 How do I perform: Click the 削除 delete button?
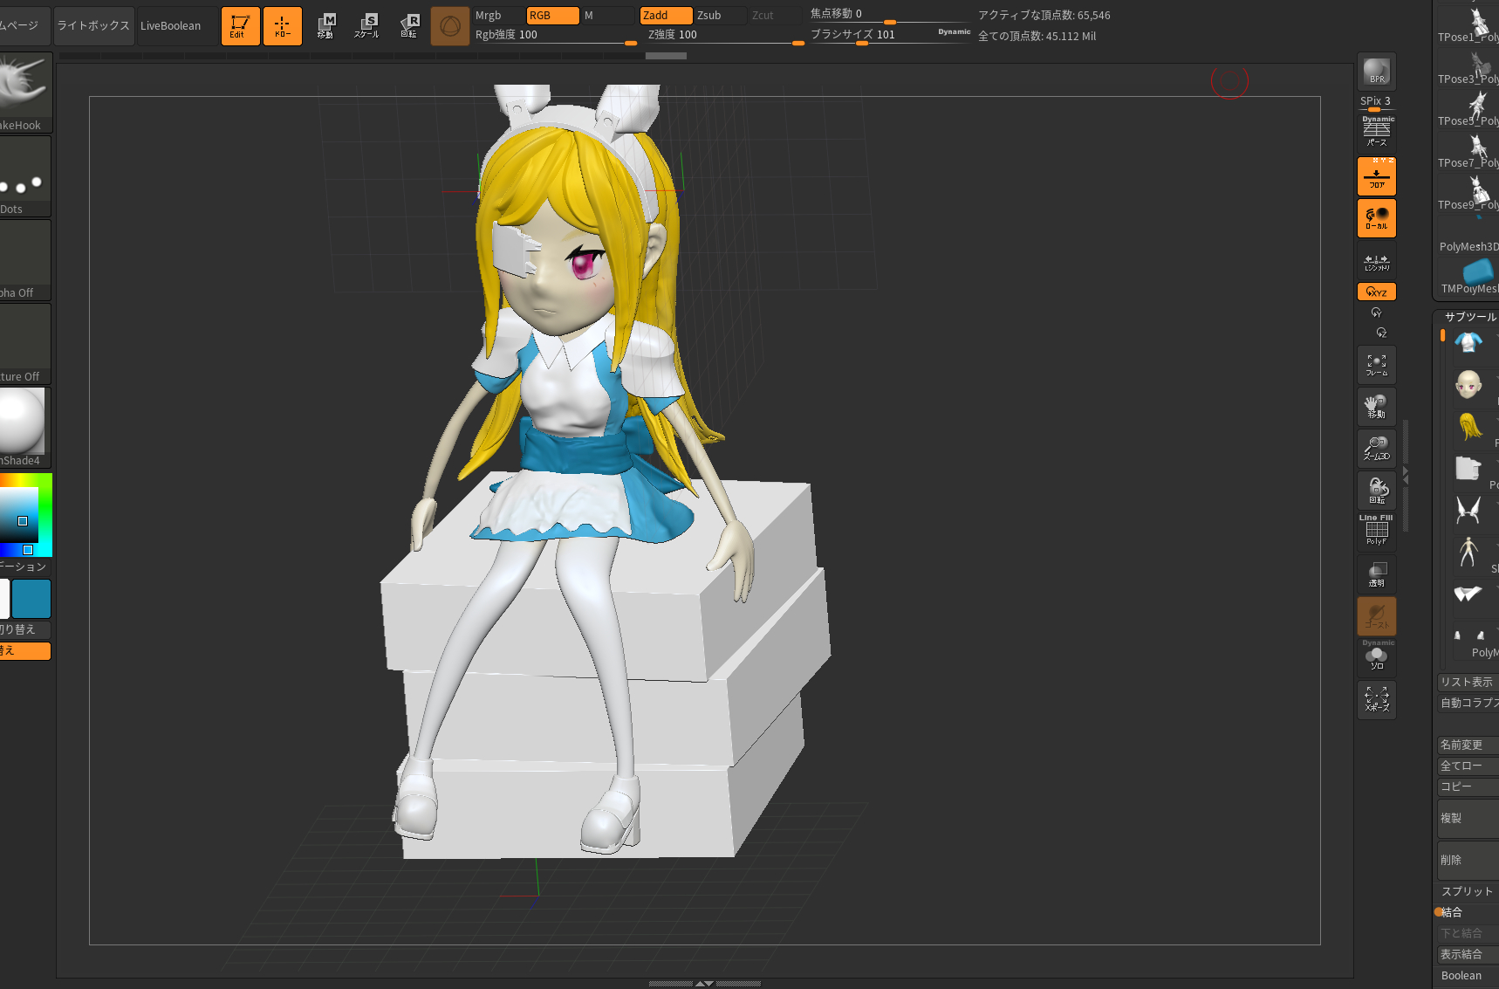(1468, 861)
